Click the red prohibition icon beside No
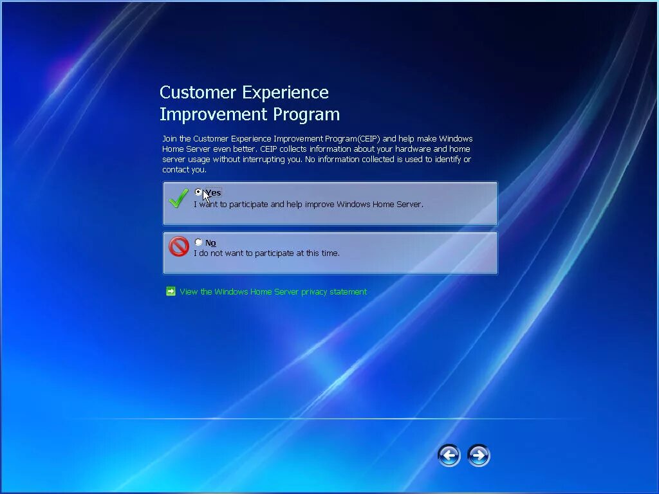 click(178, 247)
